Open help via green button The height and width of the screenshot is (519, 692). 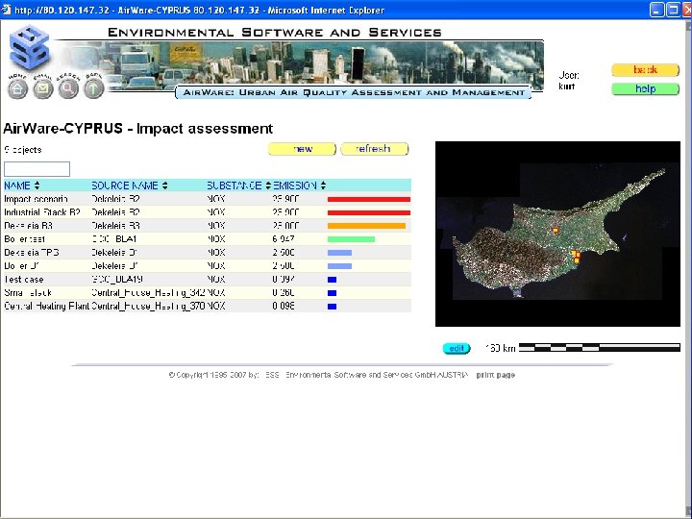pos(645,88)
